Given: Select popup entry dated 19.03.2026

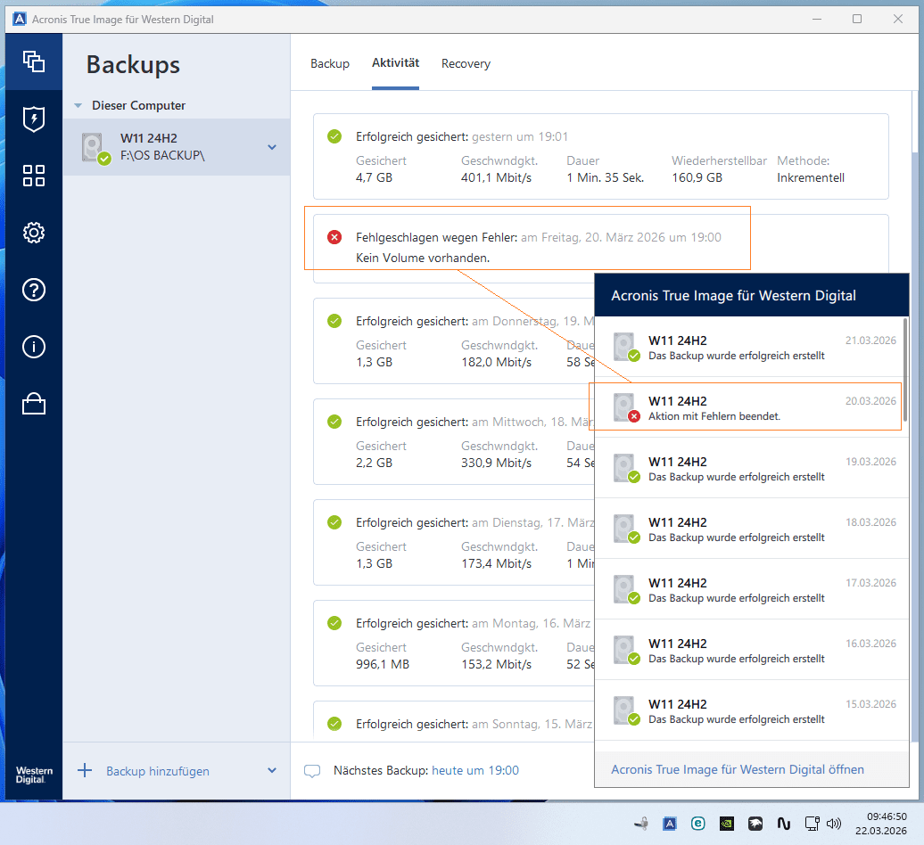Looking at the screenshot, I should coord(749,469).
